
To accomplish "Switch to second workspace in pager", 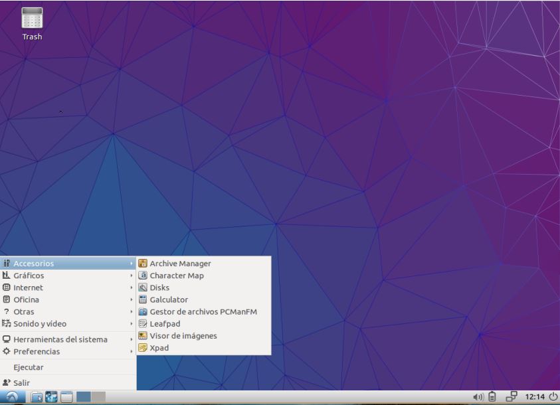I will coord(98,397).
